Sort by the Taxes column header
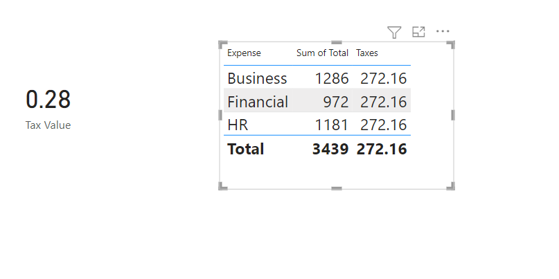Image resolution: width=559 pixels, height=279 pixels. [367, 53]
